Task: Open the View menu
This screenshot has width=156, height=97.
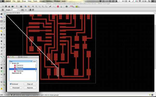Action: tap(29, 1)
